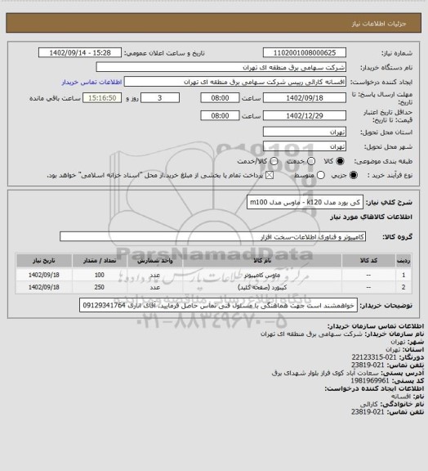This screenshot has width=428, height=471.
Task: Click the buyer organization name field
Action: click(221, 67)
